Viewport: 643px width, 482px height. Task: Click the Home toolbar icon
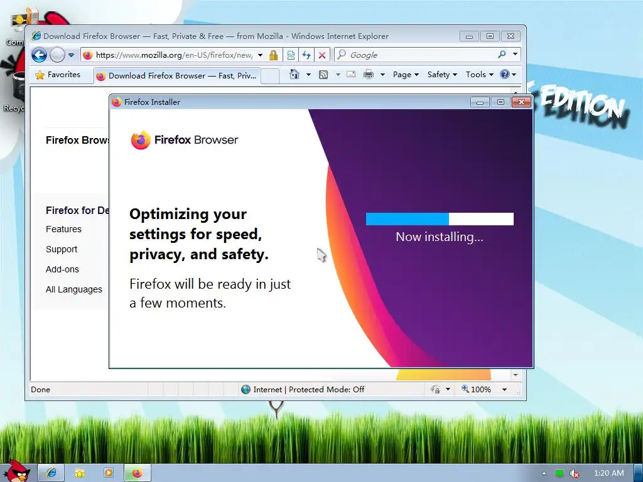pos(294,74)
